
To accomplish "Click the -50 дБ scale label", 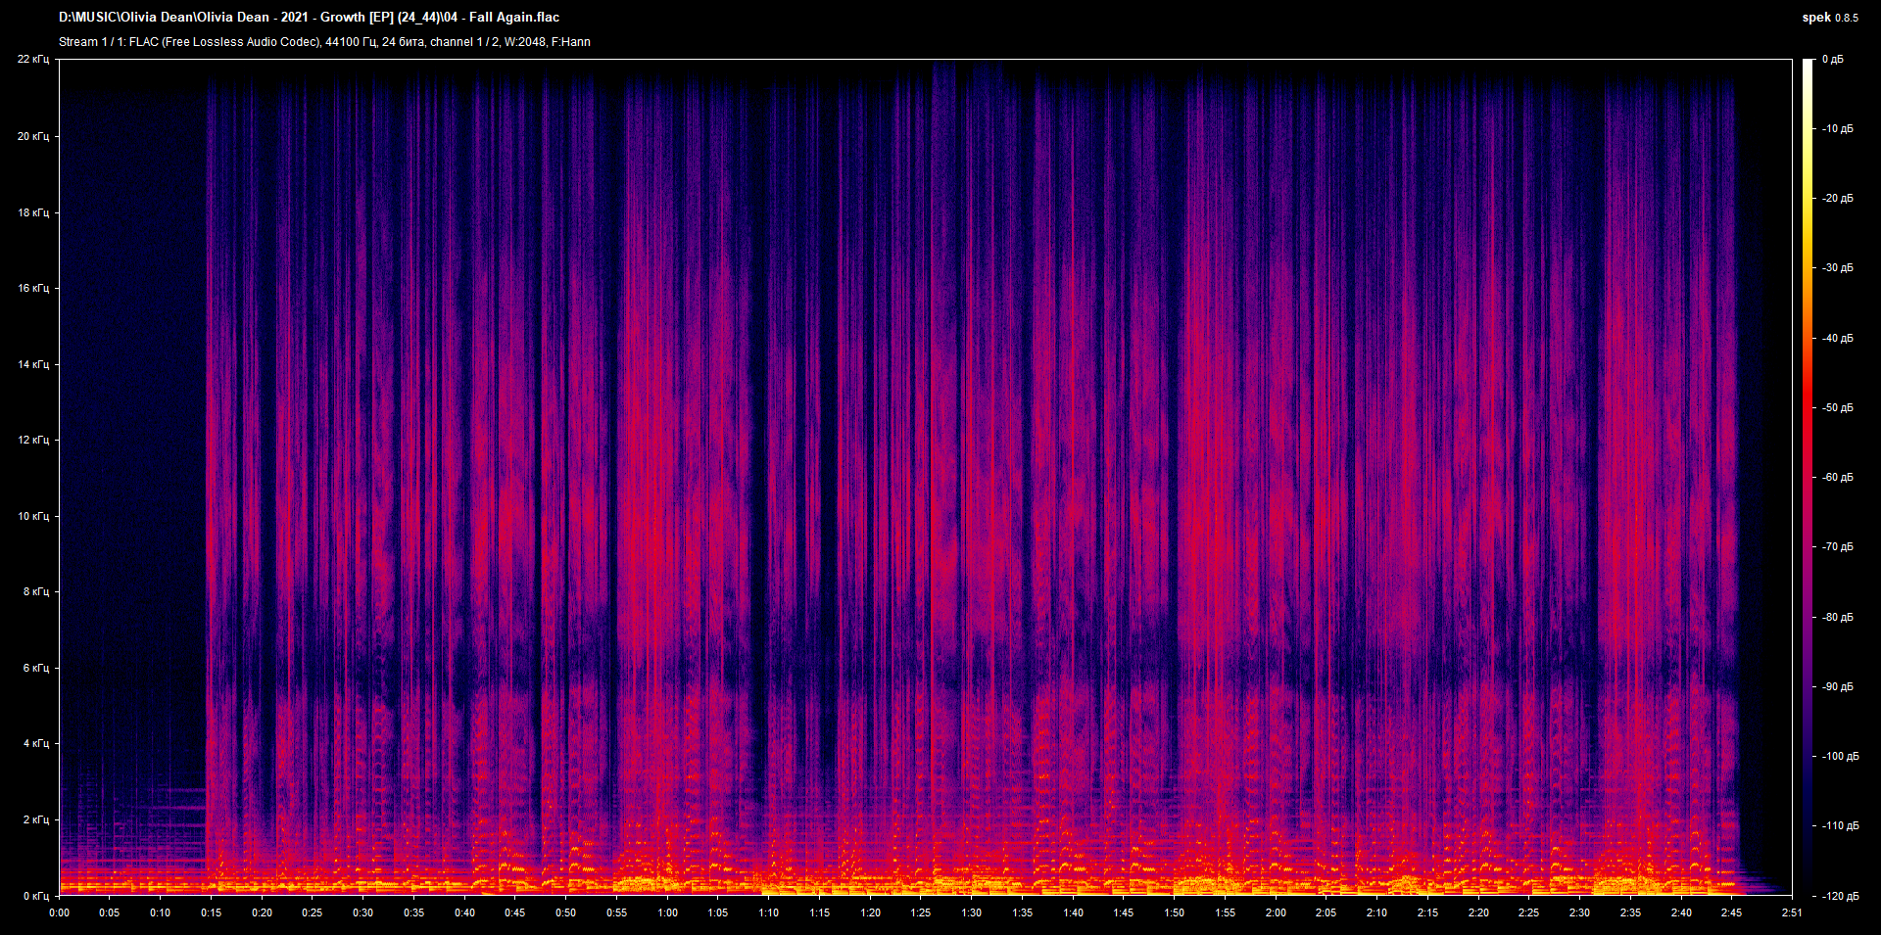I will [1838, 408].
